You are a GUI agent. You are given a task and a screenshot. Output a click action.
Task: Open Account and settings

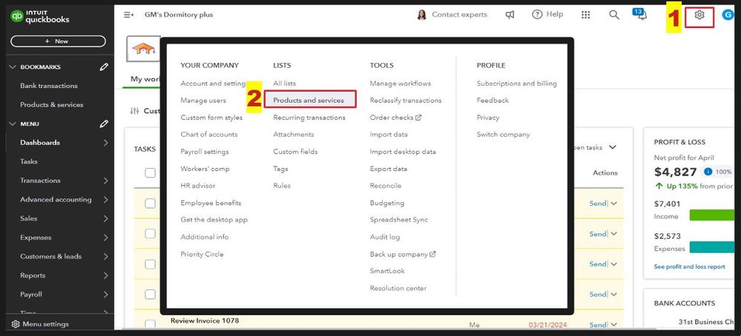[213, 84]
